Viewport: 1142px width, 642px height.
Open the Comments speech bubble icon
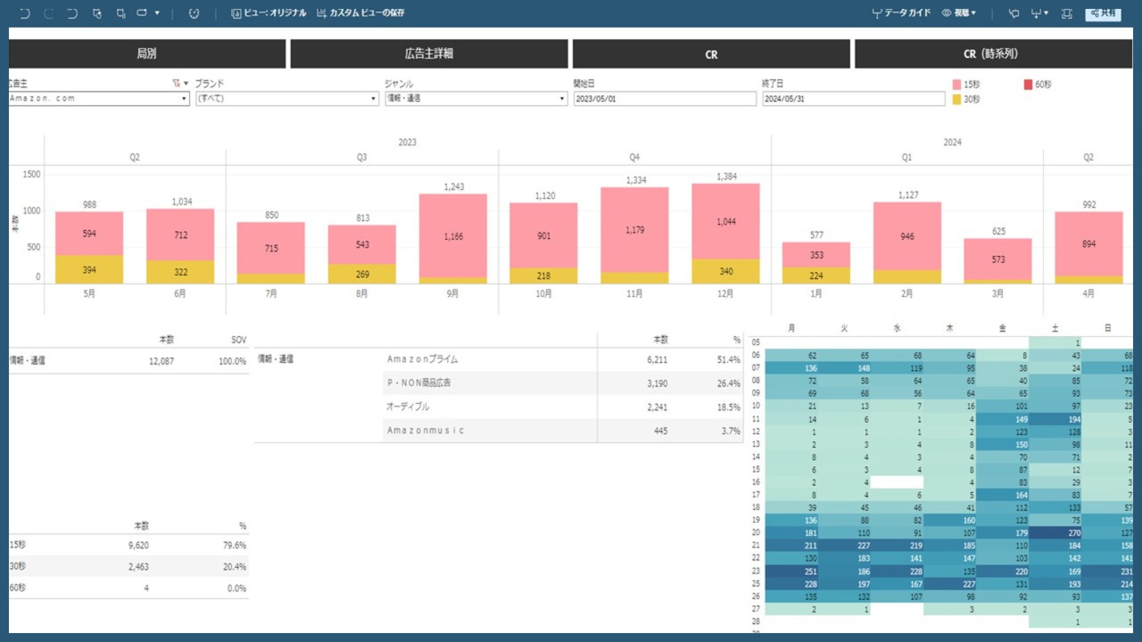[1014, 13]
